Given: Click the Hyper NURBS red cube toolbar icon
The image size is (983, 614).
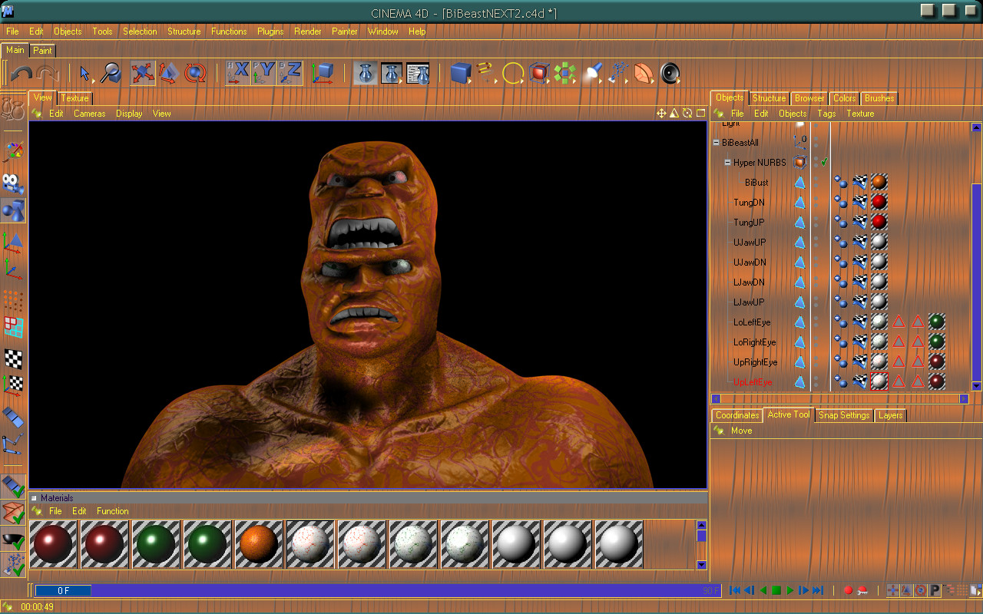Looking at the screenshot, I should [x=539, y=73].
